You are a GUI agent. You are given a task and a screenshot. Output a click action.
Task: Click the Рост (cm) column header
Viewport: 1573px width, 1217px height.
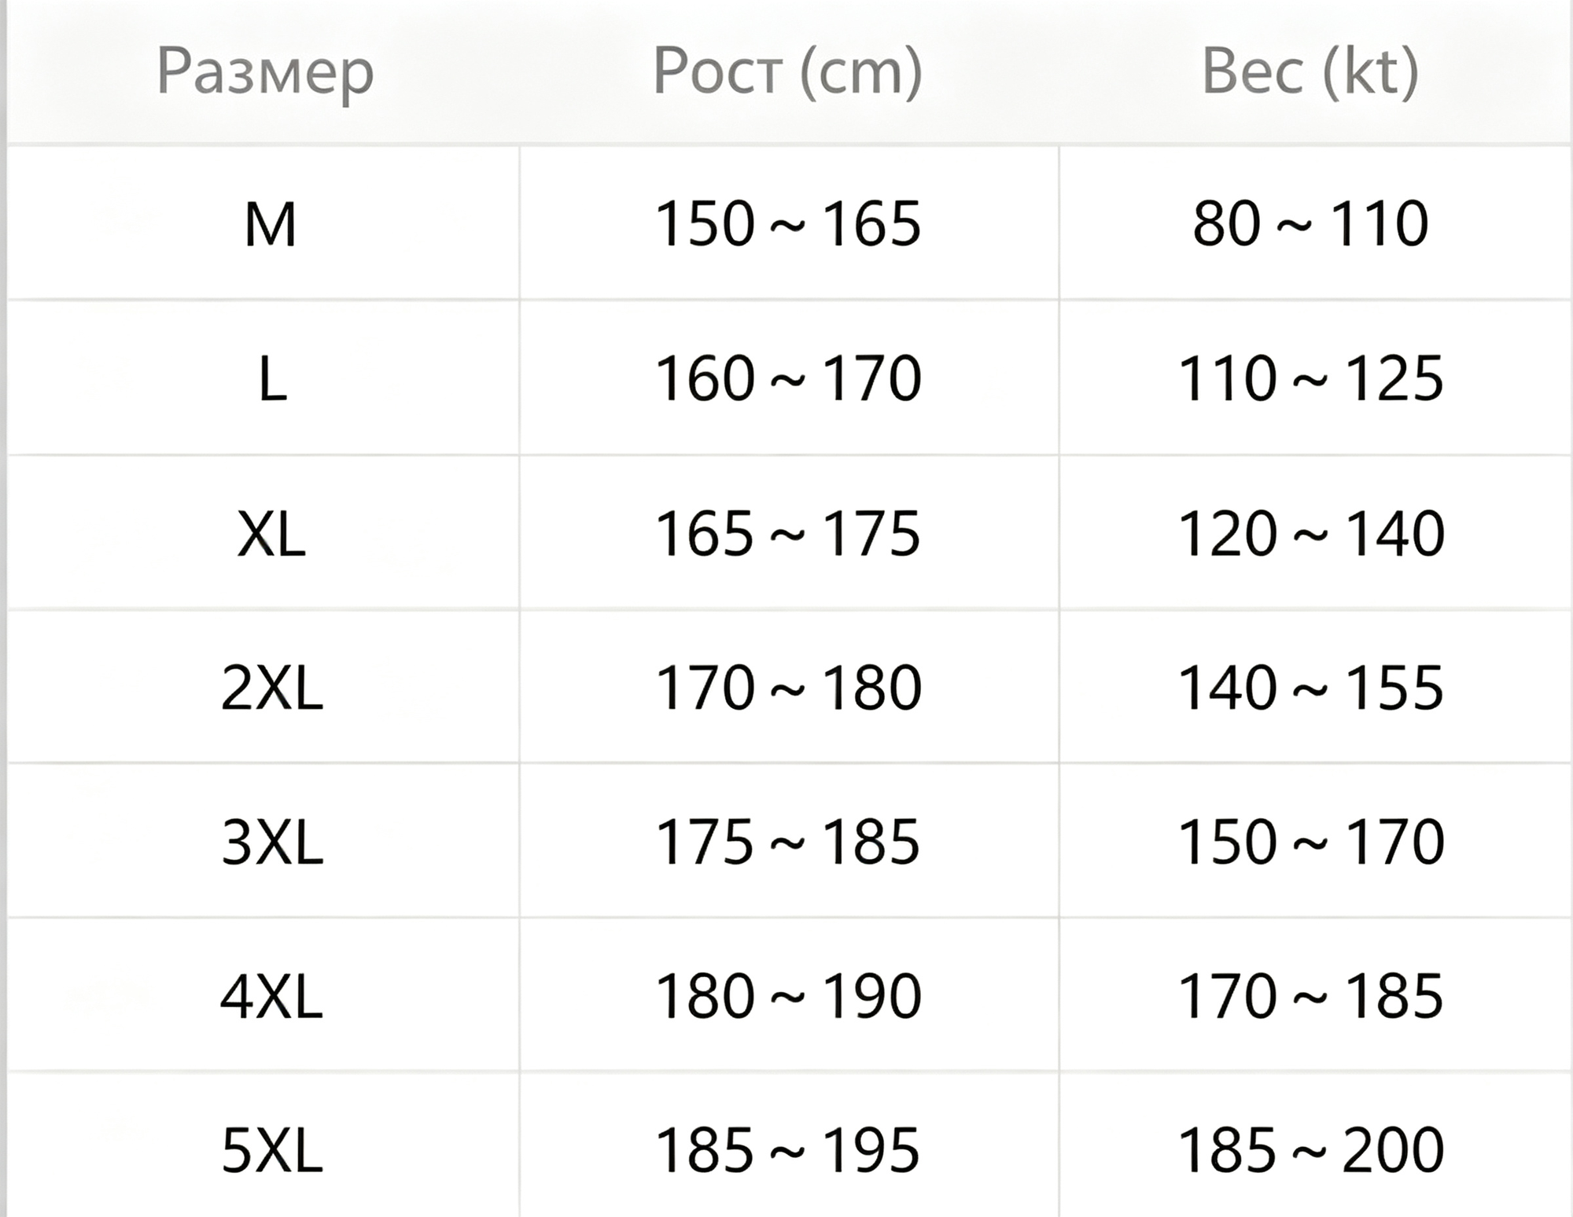pos(788,72)
